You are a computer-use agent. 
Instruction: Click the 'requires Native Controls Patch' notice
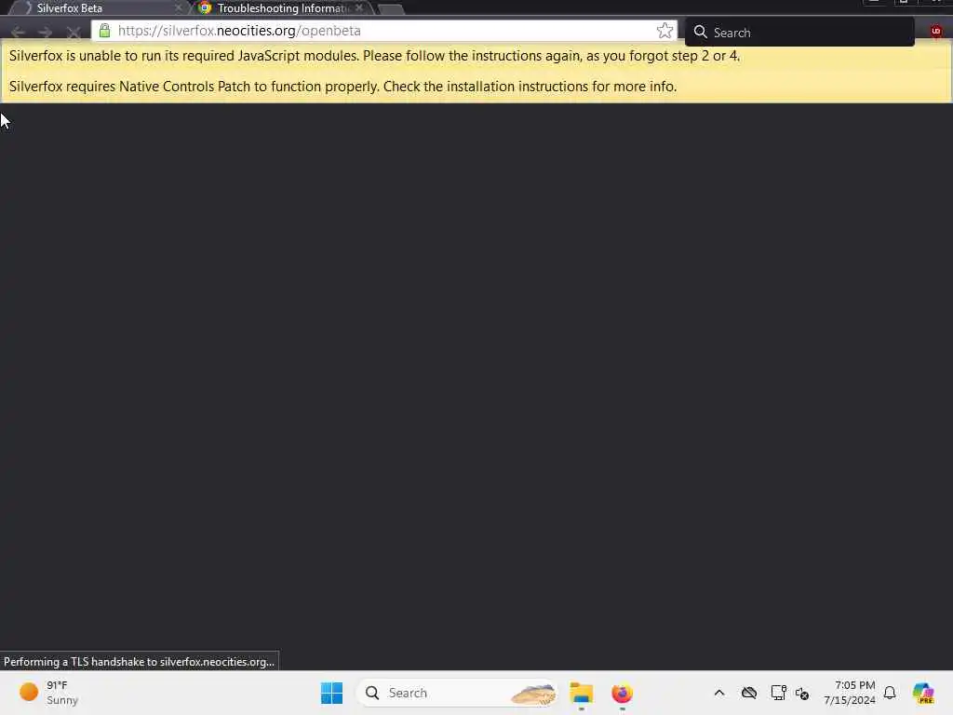pos(342,87)
